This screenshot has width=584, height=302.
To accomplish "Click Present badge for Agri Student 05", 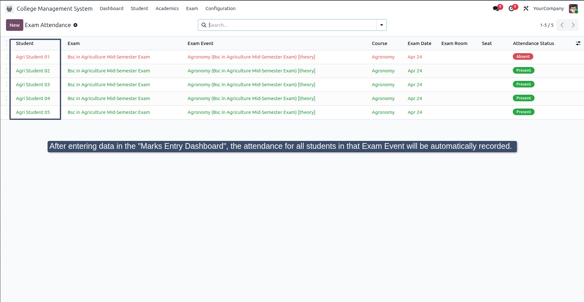I will click(x=524, y=112).
